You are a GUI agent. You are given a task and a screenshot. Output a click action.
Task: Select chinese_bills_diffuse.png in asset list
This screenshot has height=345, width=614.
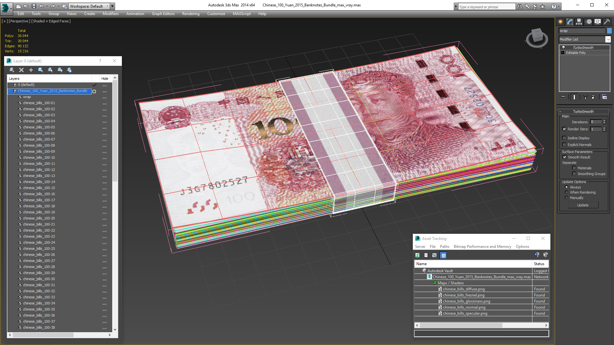tap(463, 289)
